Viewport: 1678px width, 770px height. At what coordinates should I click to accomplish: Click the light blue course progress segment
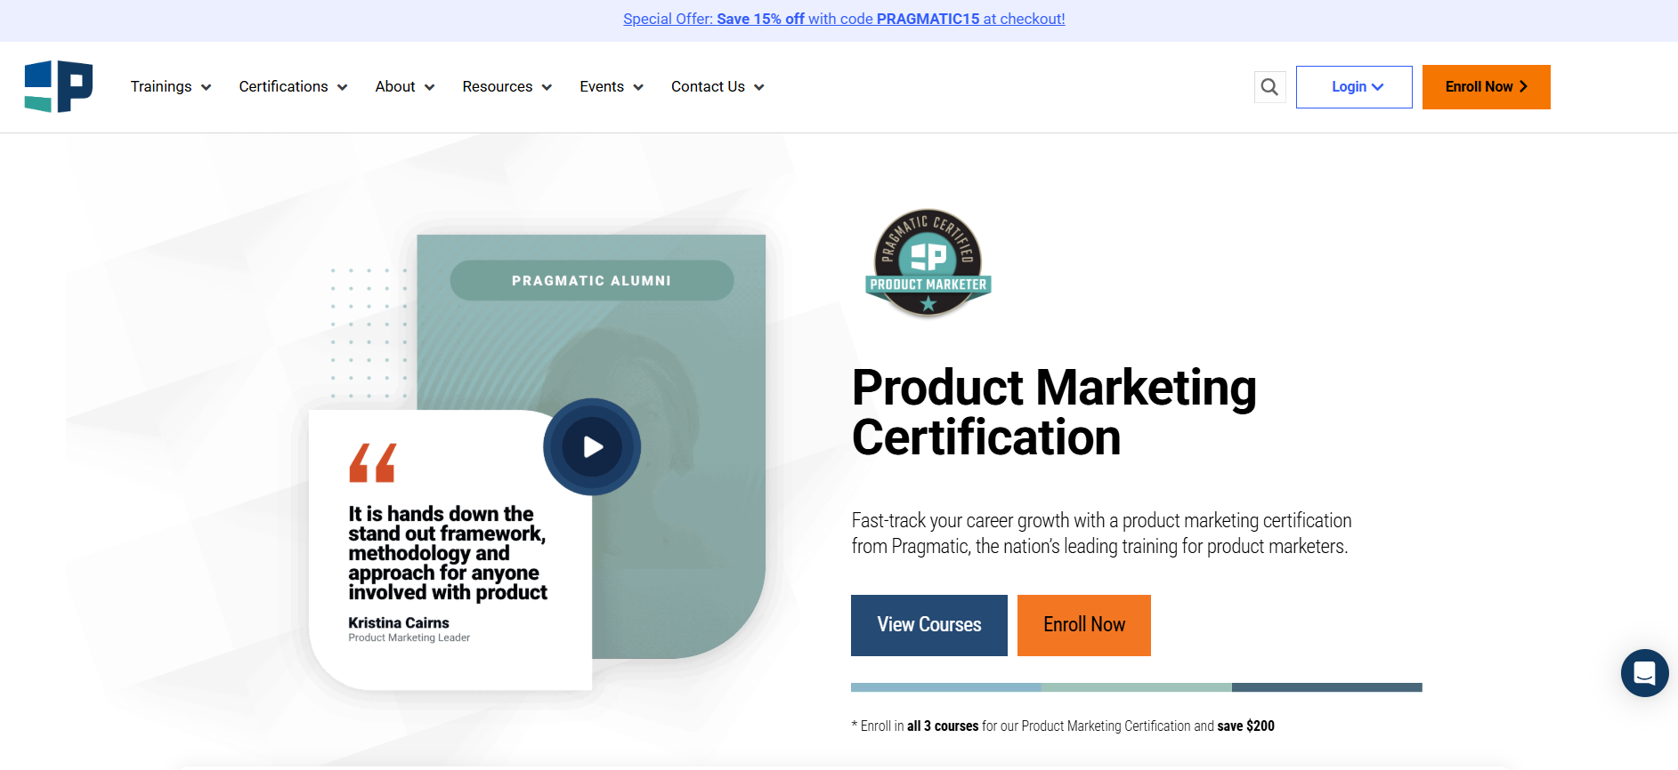[946, 687]
